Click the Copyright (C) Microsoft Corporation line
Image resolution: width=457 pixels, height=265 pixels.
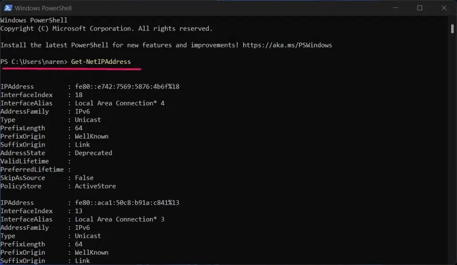tap(106, 29)
